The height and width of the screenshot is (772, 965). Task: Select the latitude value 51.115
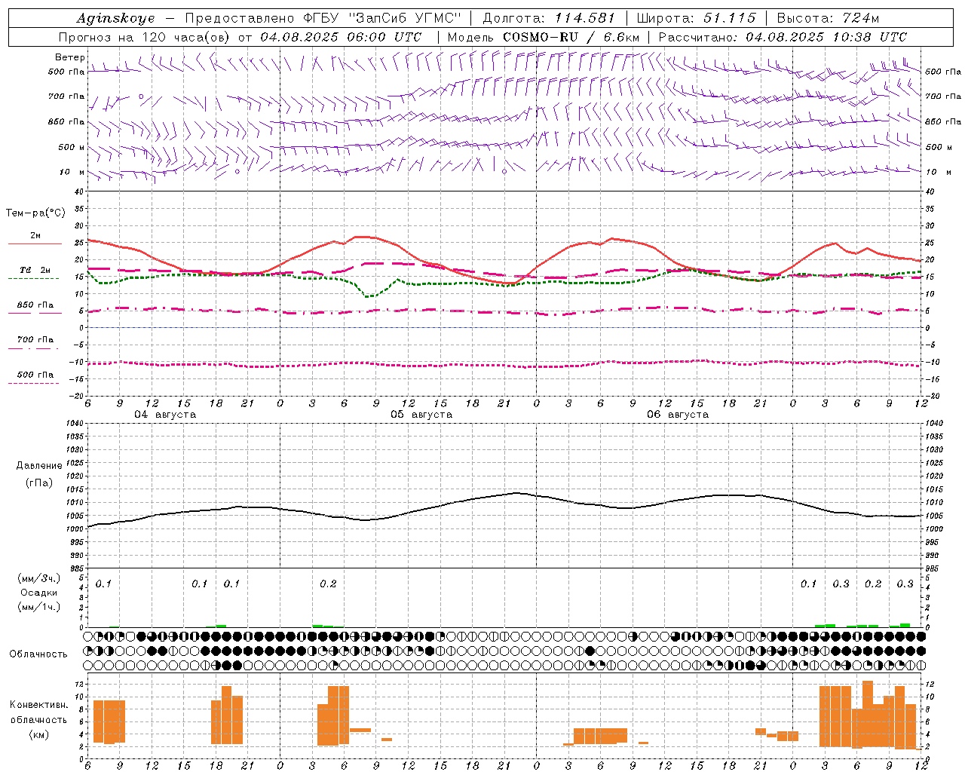pos(729,18)
